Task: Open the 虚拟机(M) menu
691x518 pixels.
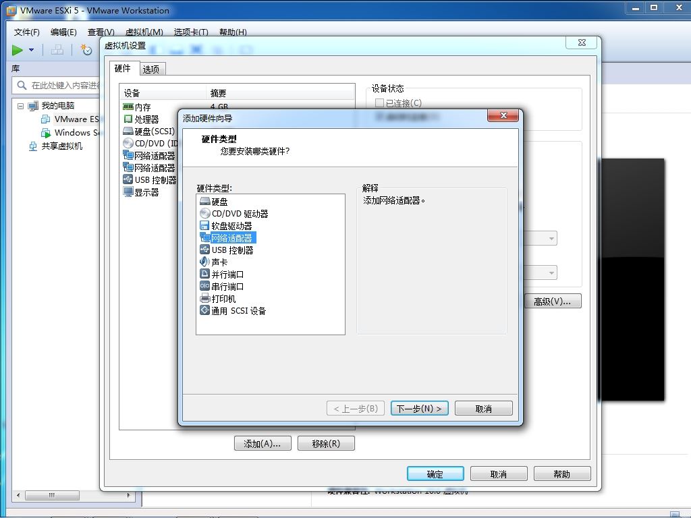Action: pyautogui.click(x=144, y=32)
